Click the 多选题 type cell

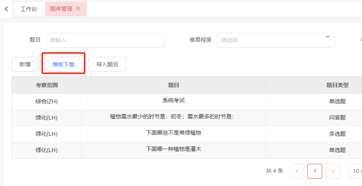tap(337, 134)
